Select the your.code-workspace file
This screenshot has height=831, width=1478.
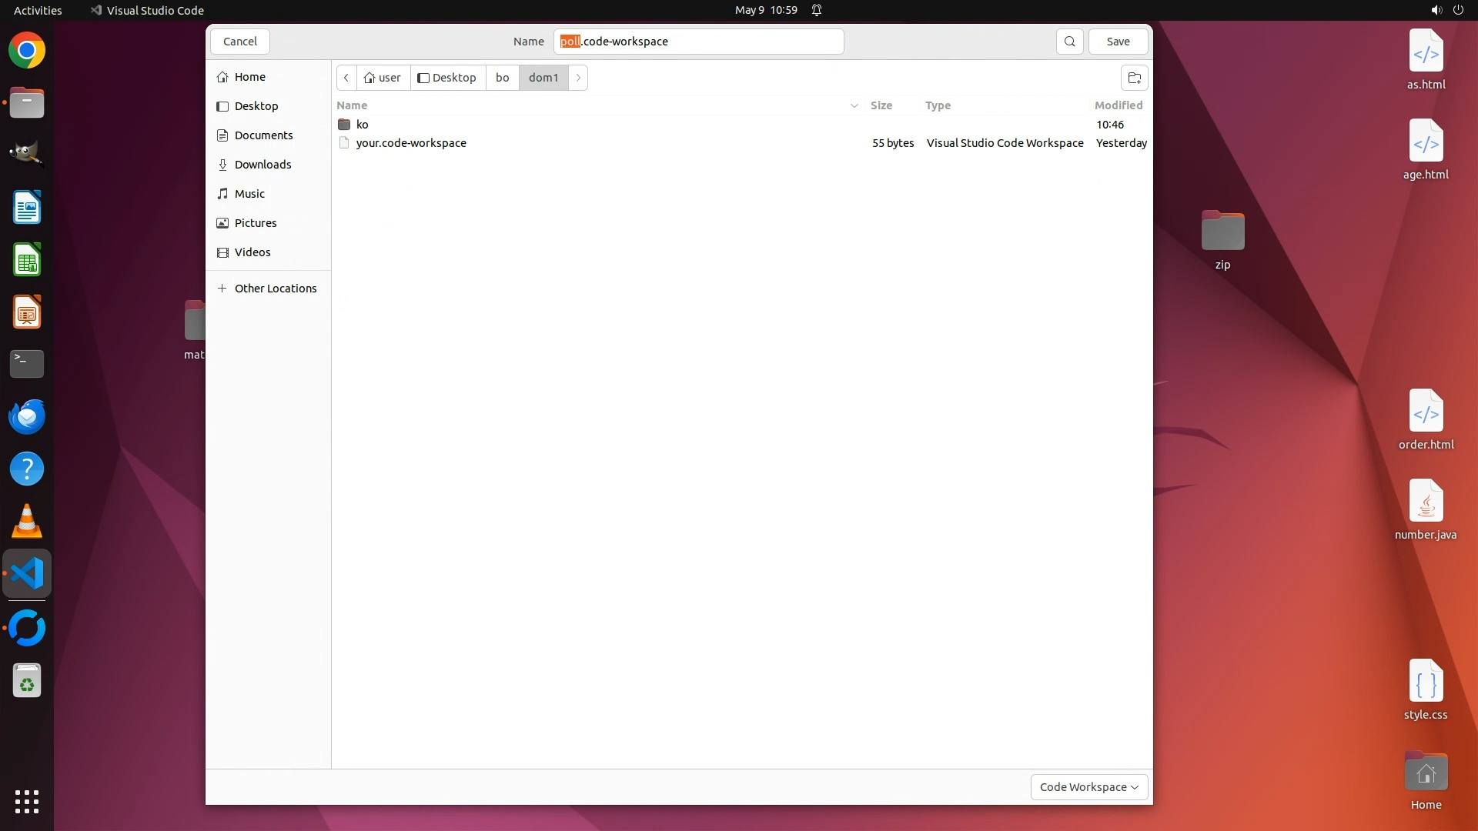coord(411,143)
